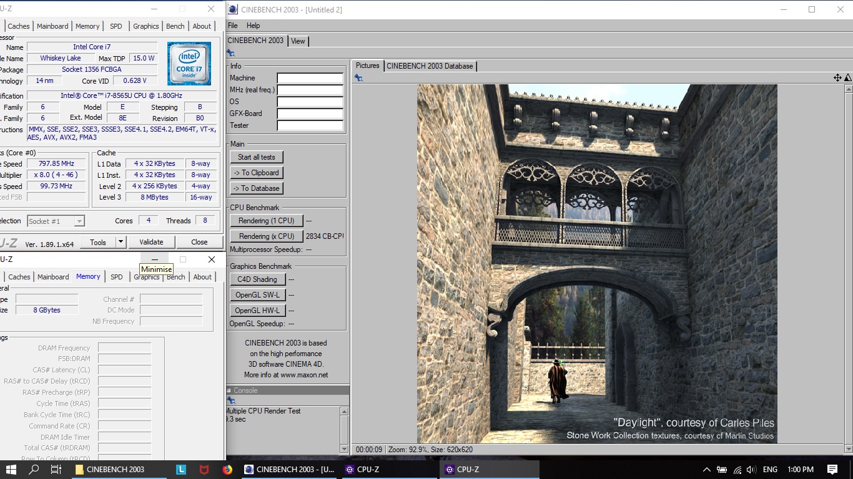853x479 pixels.
Task: Select the pan cross-arrows icon above the picture
Action: pos(837,78)
